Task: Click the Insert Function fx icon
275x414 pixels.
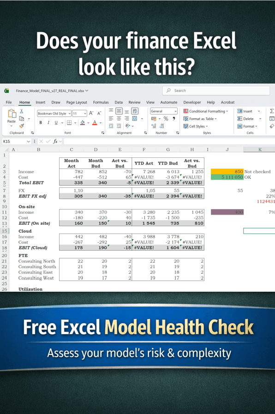Action: point(55,141)
